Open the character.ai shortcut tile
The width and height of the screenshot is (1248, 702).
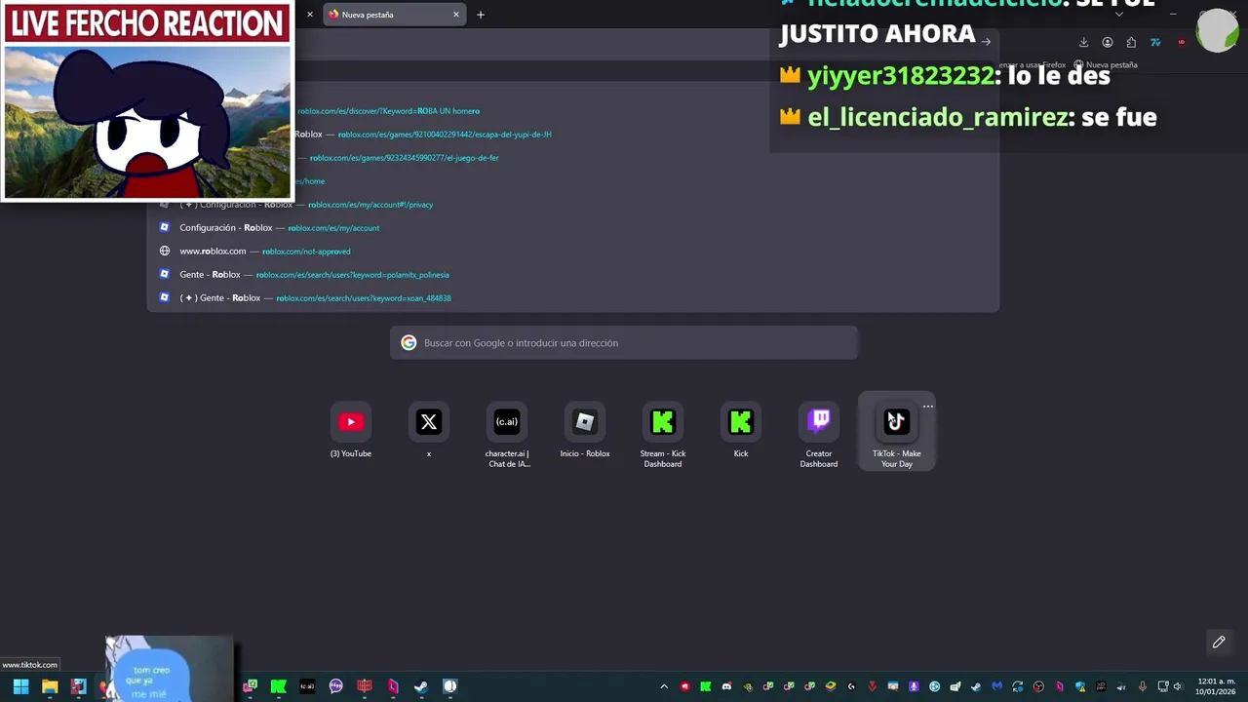tap(507, 434)
